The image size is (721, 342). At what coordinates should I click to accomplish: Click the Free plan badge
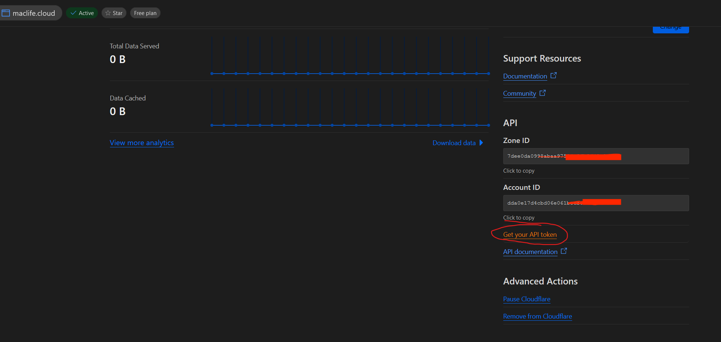(145, 13)
